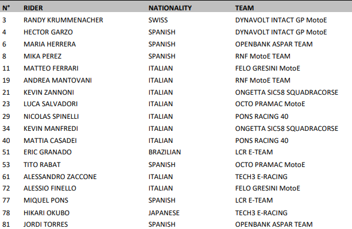Select PONS RACING 40 for Mattia Casadei

(x=262, y=141)
